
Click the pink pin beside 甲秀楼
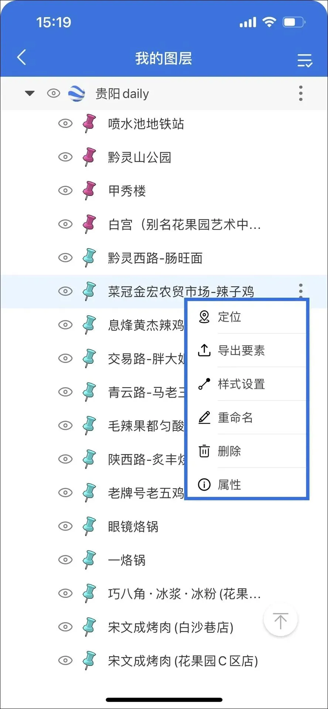[x=89, y=191]
